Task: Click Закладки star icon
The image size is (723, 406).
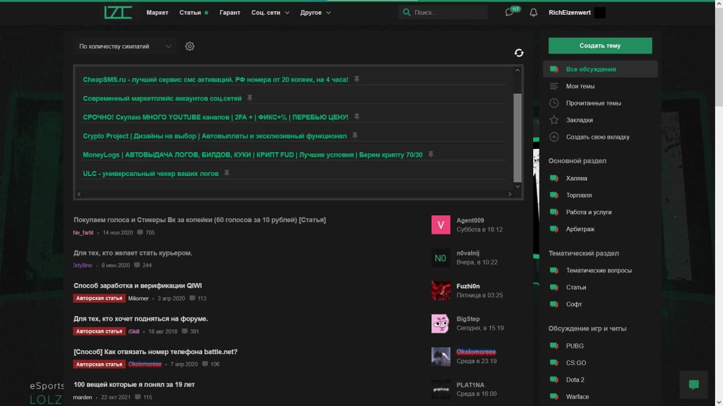Action: tap(554, 120)
